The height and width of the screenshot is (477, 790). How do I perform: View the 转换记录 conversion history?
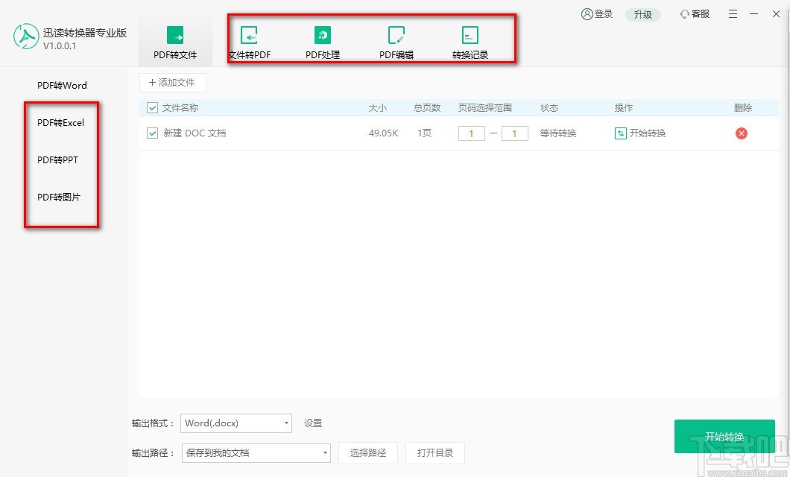tap(470, 41)
